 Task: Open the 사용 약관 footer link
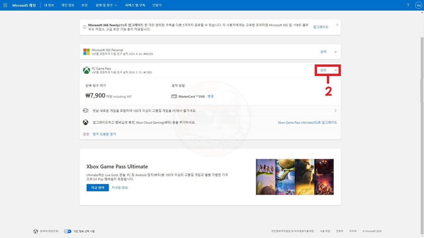click(x=325, y=231)
